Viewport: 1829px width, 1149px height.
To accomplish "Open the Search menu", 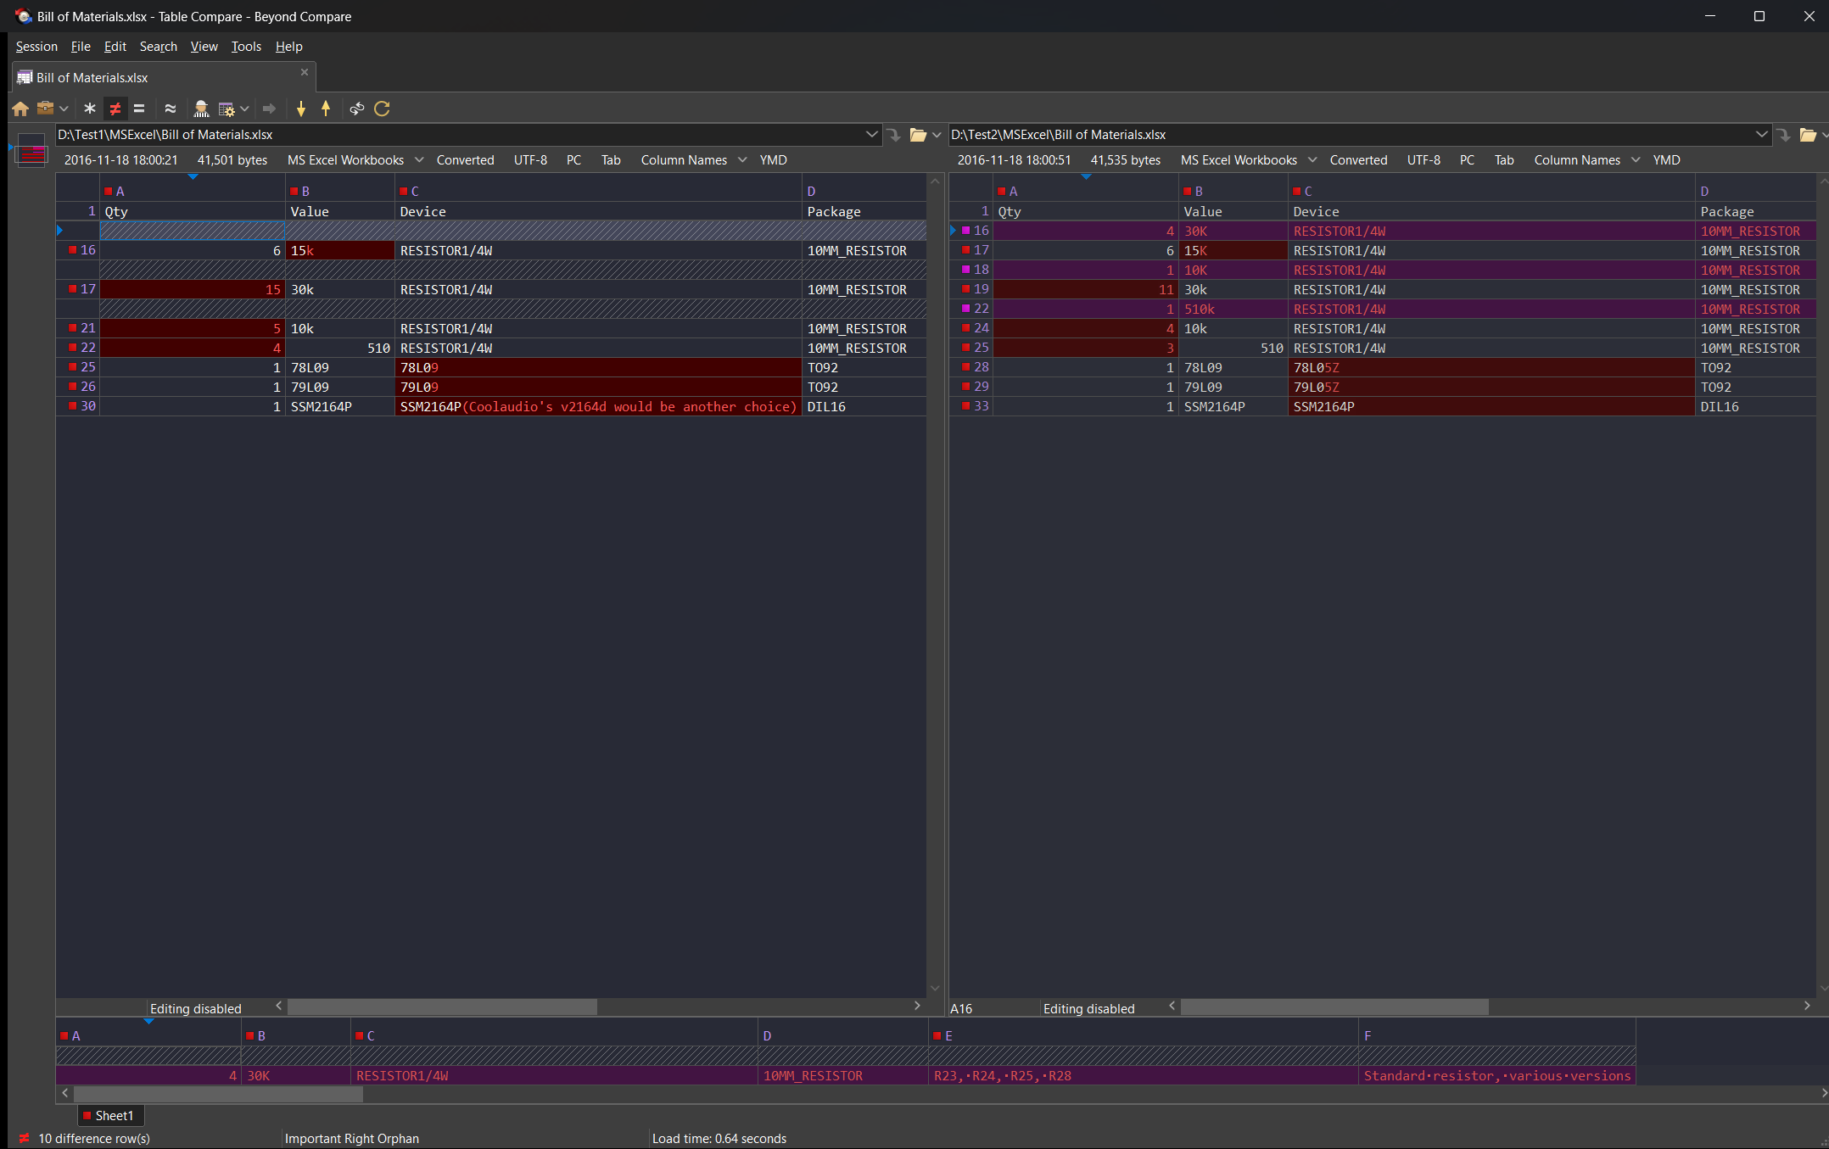I will 159,47.
